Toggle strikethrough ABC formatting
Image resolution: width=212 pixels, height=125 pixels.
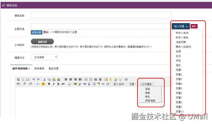(63, 84)
